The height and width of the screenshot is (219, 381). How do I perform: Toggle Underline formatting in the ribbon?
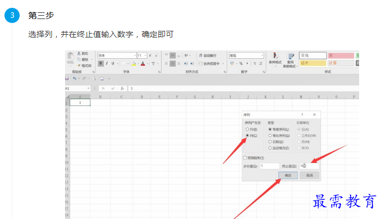click(x=113, y=63)
